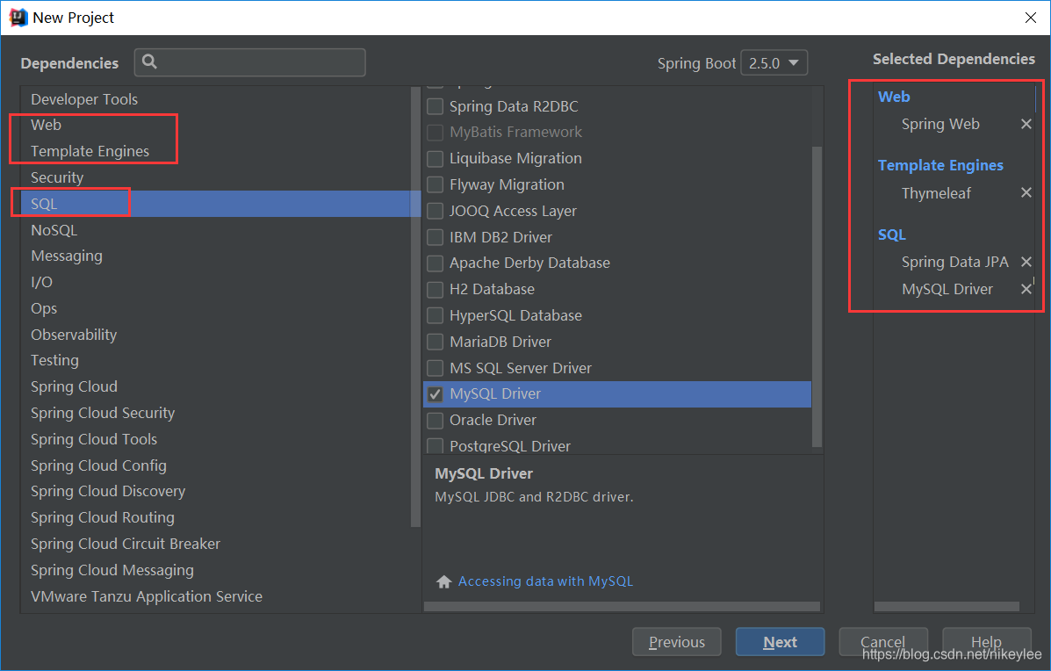Screen dimensions: 1051x671
Task: Remove Spring Data JPA via X icon
Action: [x=1026, y=261]
